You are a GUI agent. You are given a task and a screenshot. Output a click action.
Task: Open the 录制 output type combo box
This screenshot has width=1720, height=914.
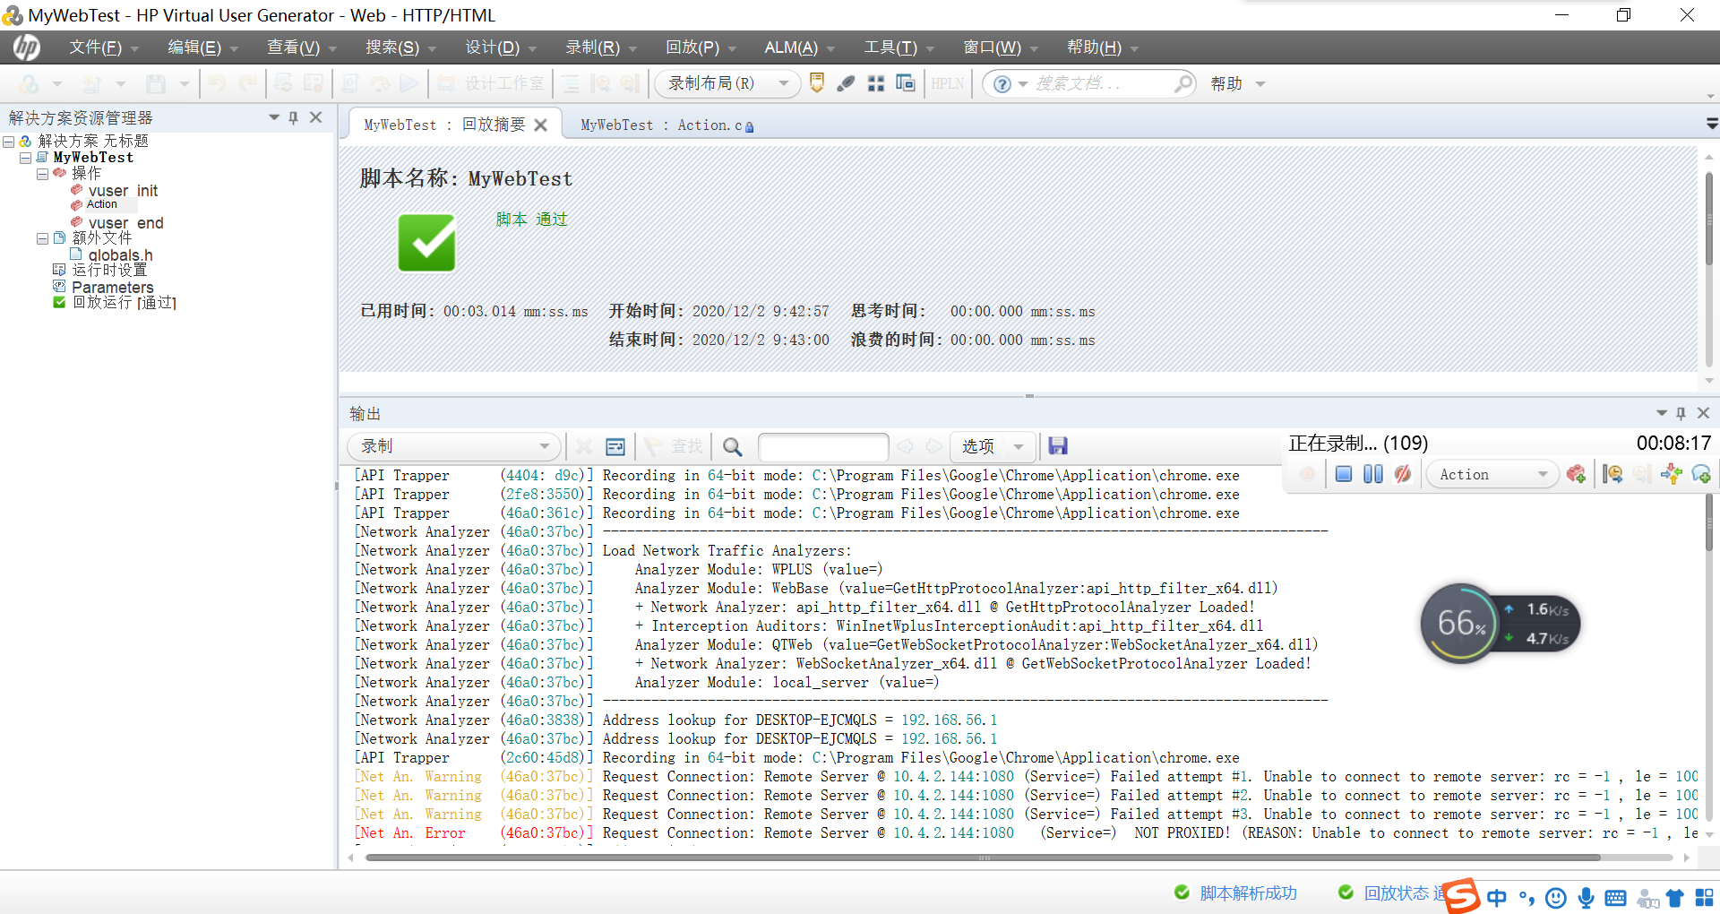[x=454, y=446]
